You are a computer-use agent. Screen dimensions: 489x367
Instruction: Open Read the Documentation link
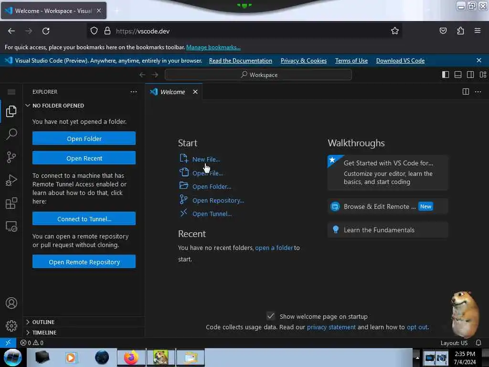coord(241,61)
